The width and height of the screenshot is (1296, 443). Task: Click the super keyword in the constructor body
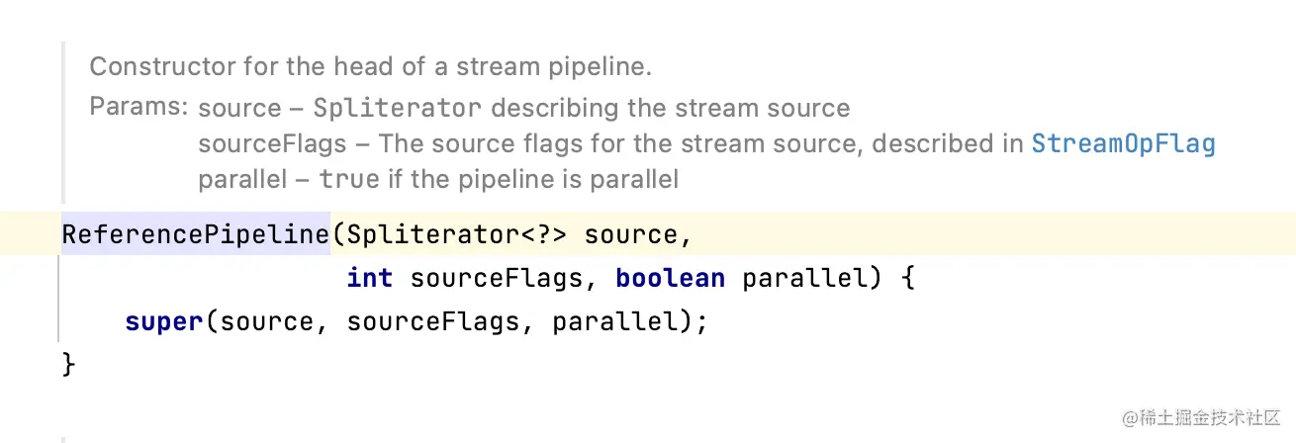pyautogui.click(x=164, y=322)
